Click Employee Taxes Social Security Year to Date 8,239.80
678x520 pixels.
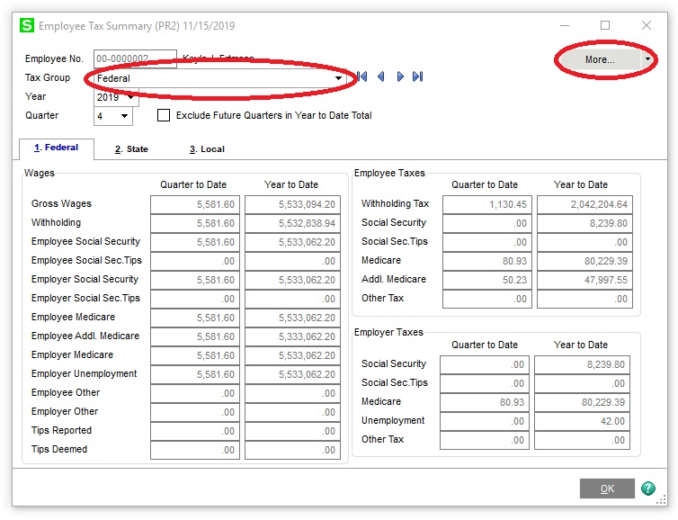click(584, 223)
